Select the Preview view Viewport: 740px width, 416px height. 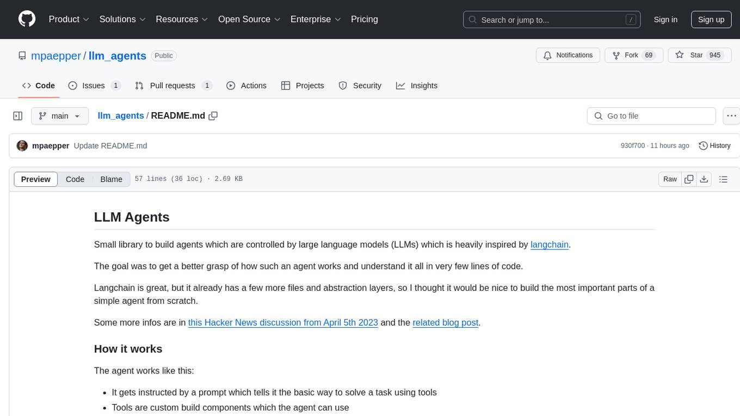click(36, 179)
